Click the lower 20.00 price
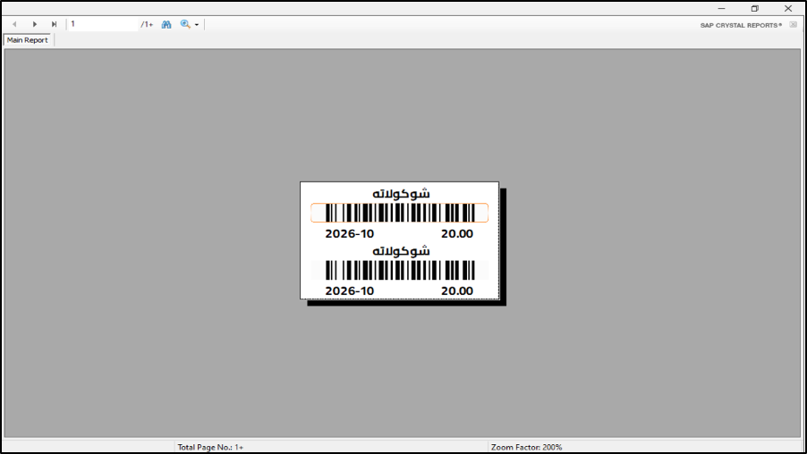The image size is (807, 454). pyautogui.click(x=456, y=290)
